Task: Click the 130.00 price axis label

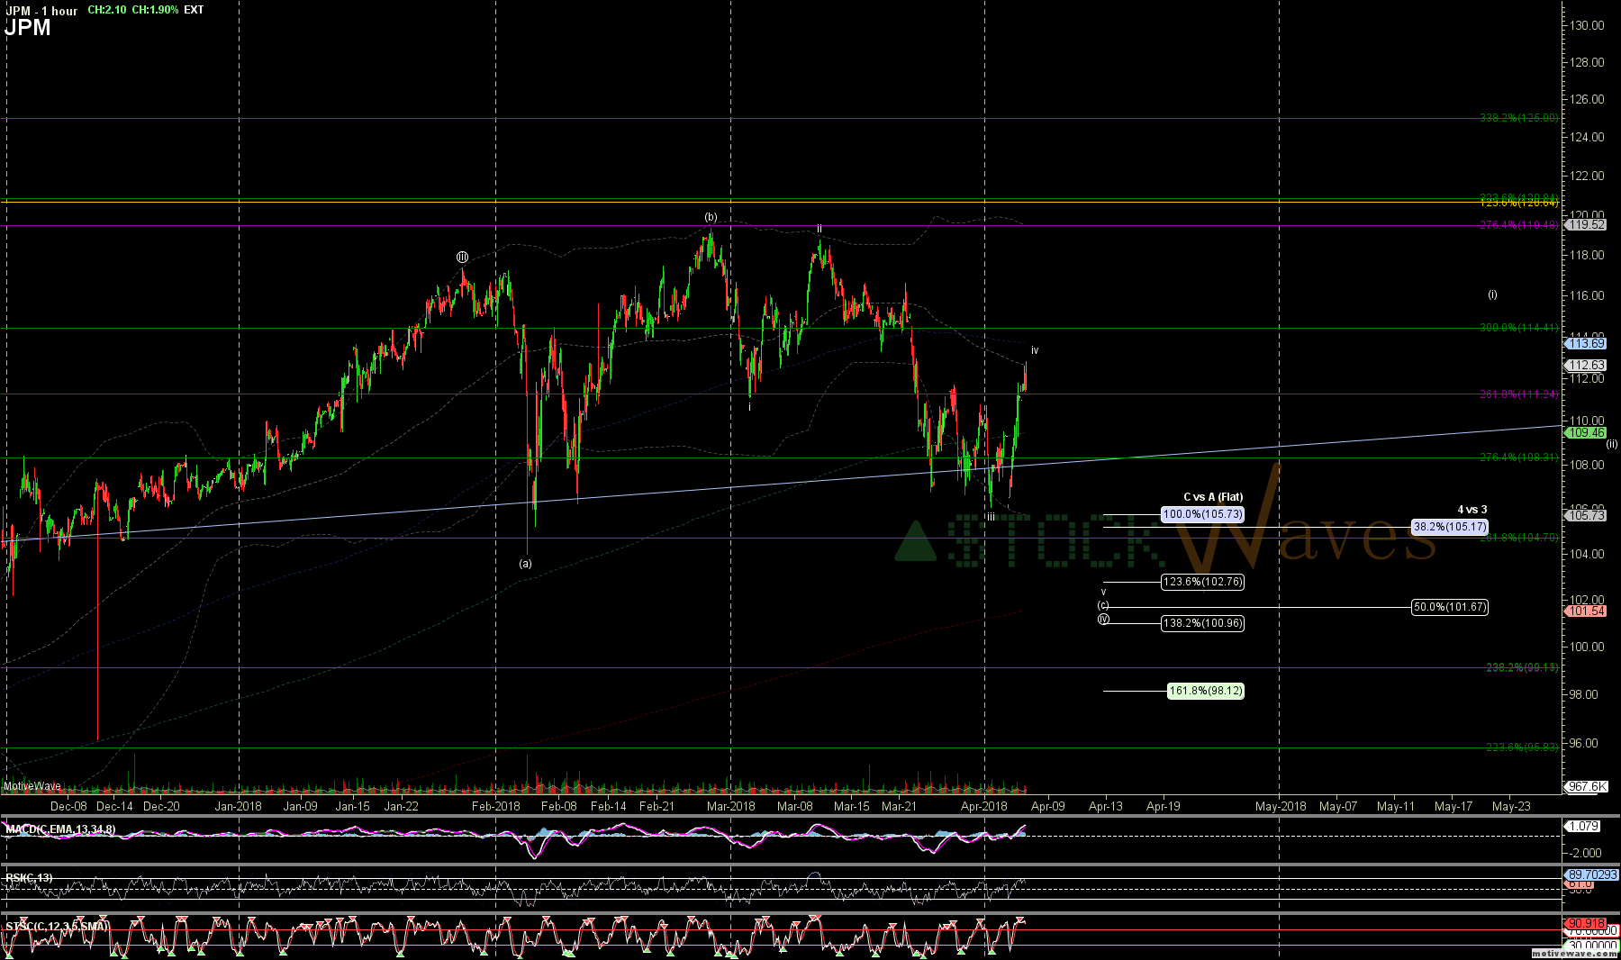Action: click(x=1587, y=25)
